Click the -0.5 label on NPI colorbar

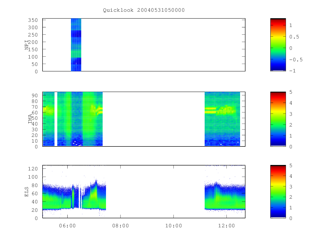tap(296, 60)
